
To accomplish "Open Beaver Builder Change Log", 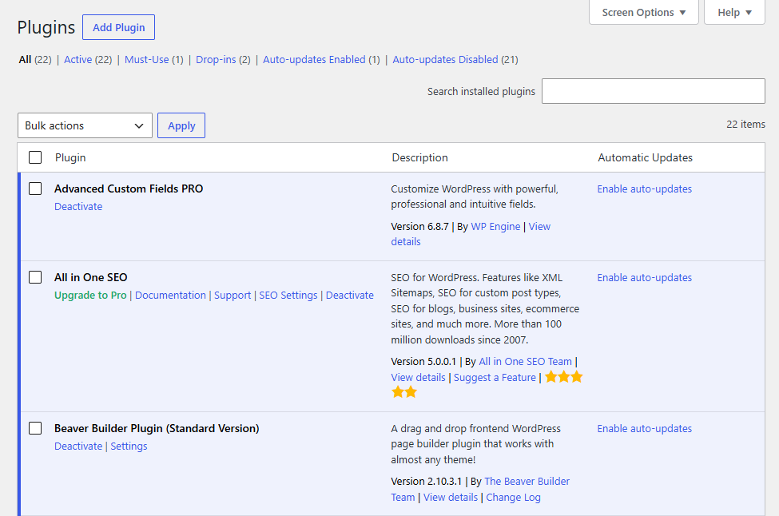I will pos(513,497).
